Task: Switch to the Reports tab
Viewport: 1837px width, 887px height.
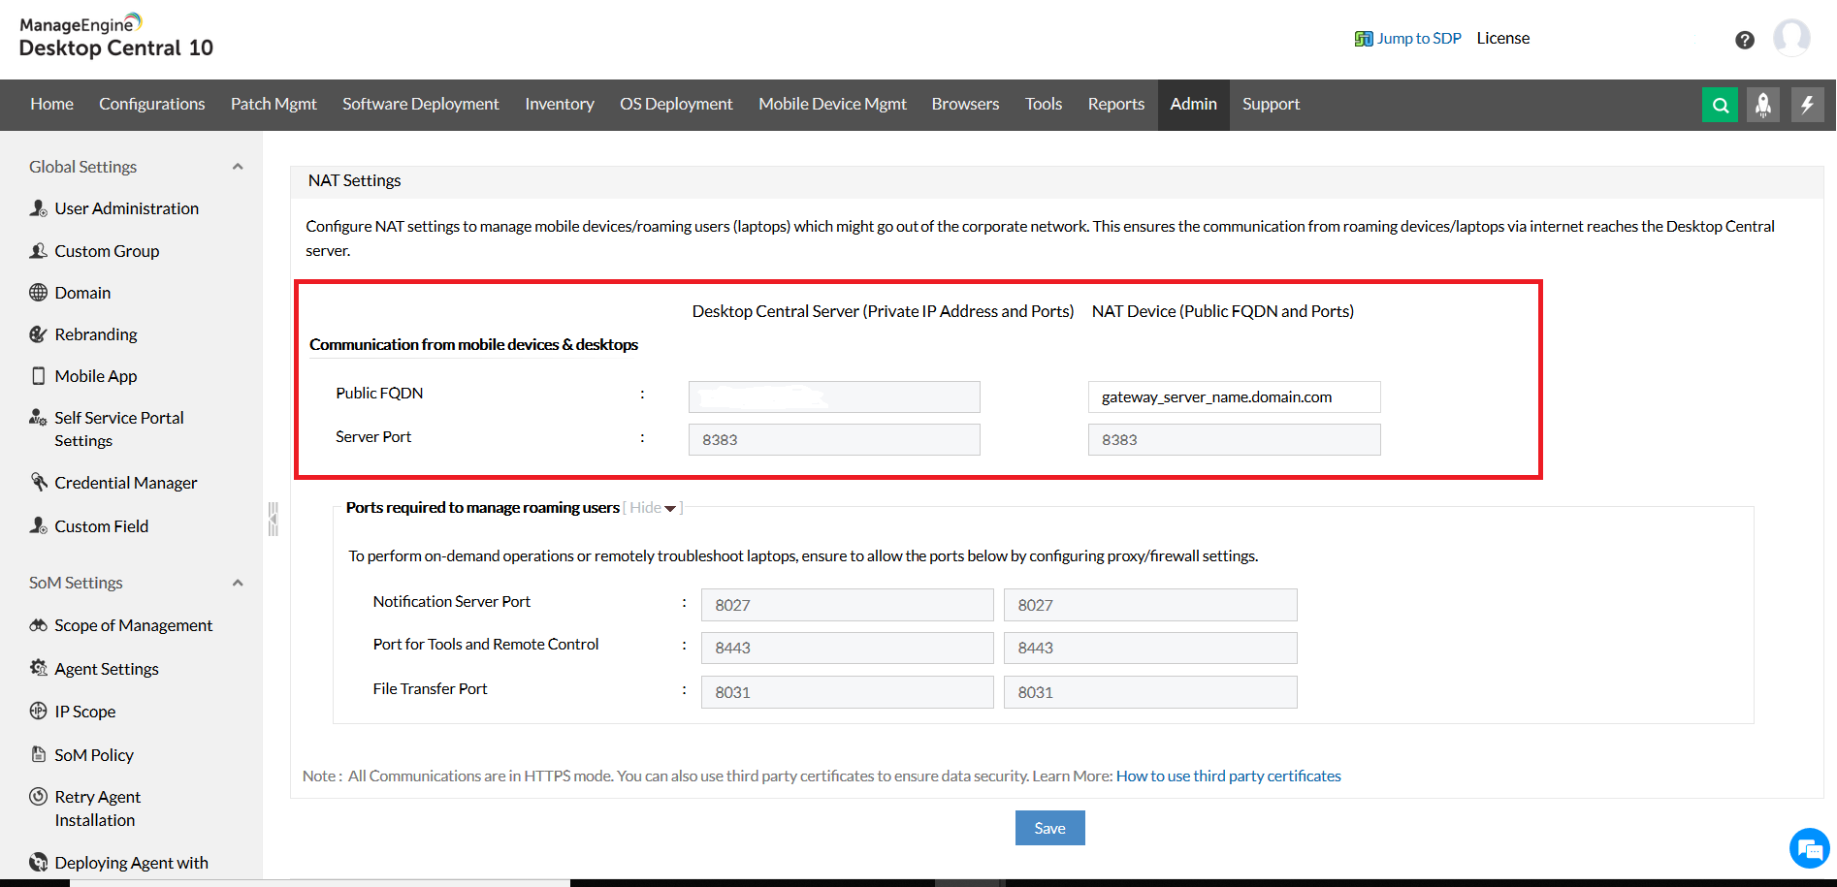Action: pyautogui.click(x=1115, y=104)
